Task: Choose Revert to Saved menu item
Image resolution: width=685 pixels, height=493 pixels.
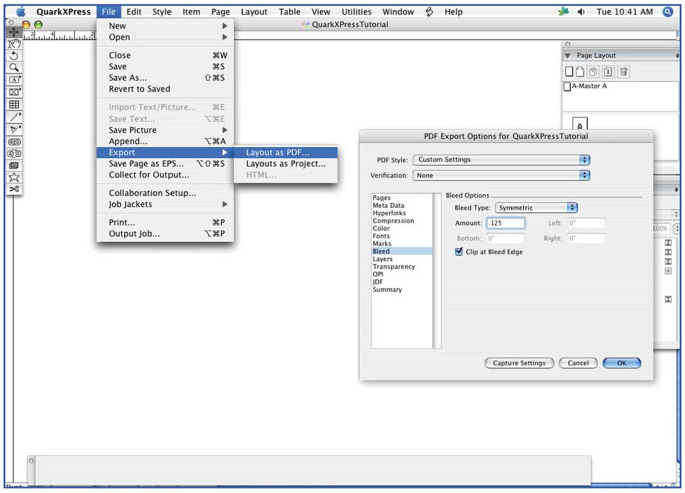Action: click(165, 89)
